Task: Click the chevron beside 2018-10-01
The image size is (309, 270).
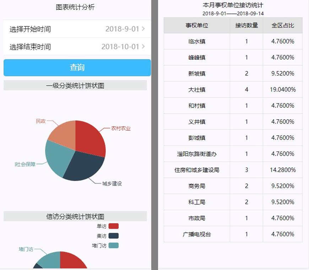Action: 143,46
